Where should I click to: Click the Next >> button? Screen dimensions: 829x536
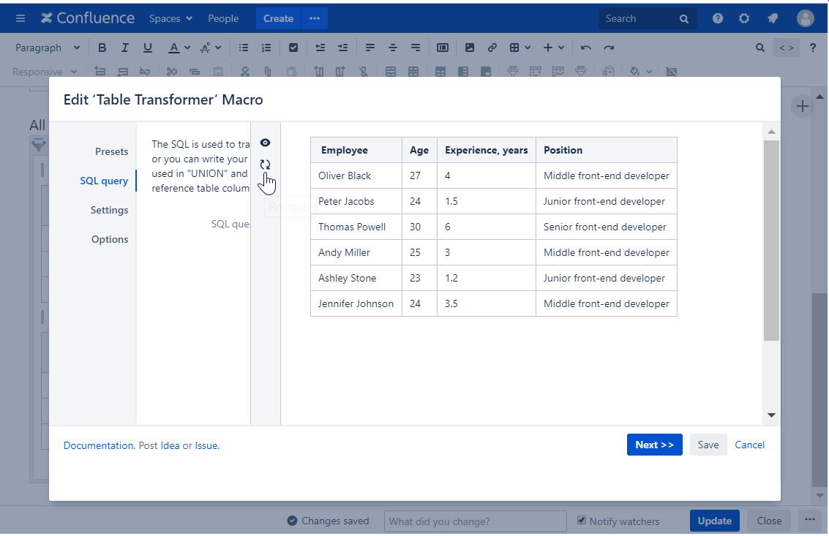pos(654,445)
